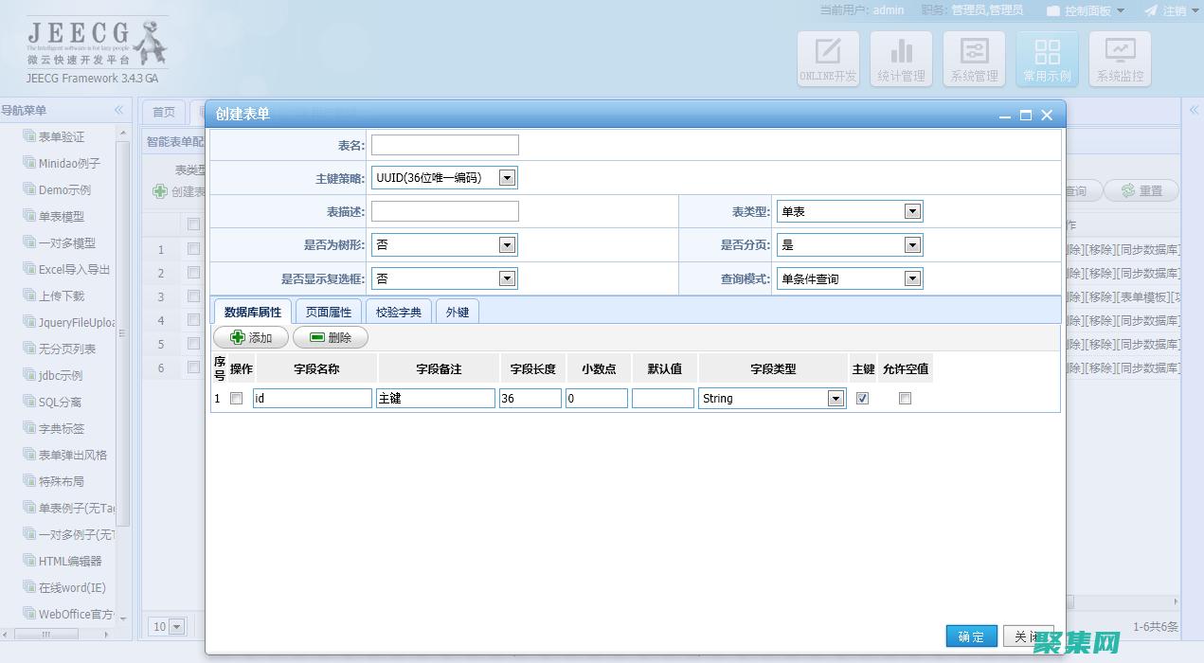Switch to the 校验字典 tab
1204x663 pixels.
[399, 312]
